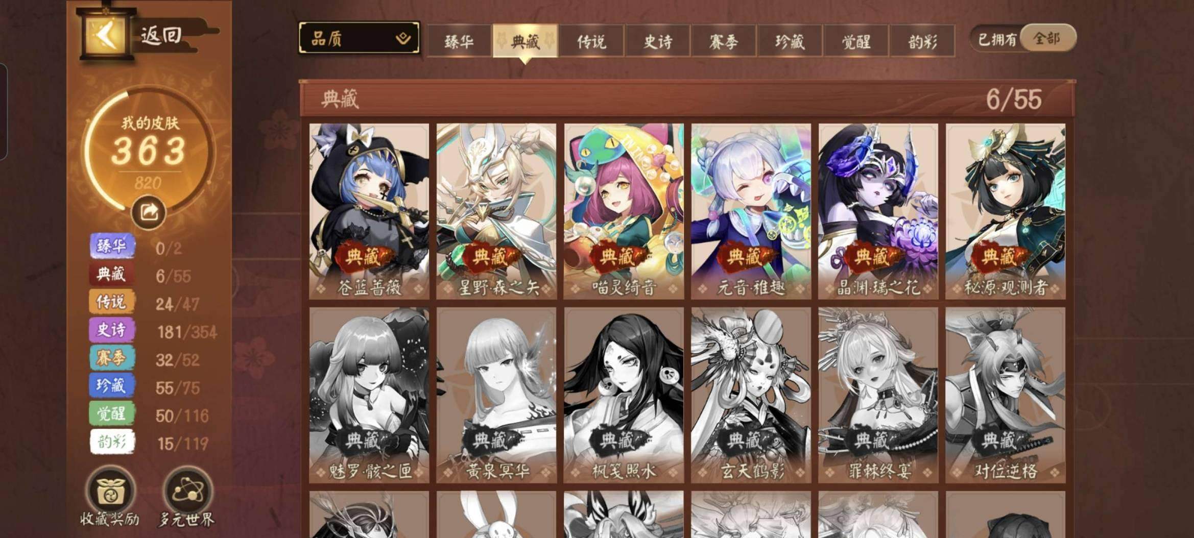This screenshot has width=1194, height=538.
Task: Toggle filter to 已拥有 owned skins
Action: click(x=997, y=39)
